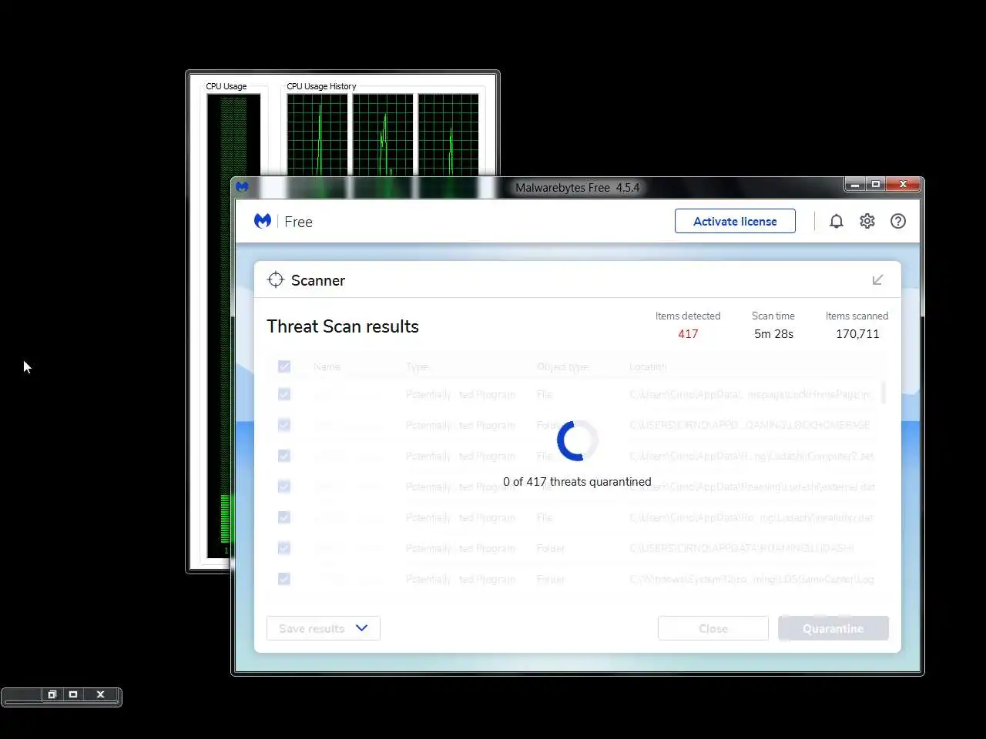Sort results by the Type column header
The width and height of the screenshot is (986, 739).
click(x=418, y=367)
